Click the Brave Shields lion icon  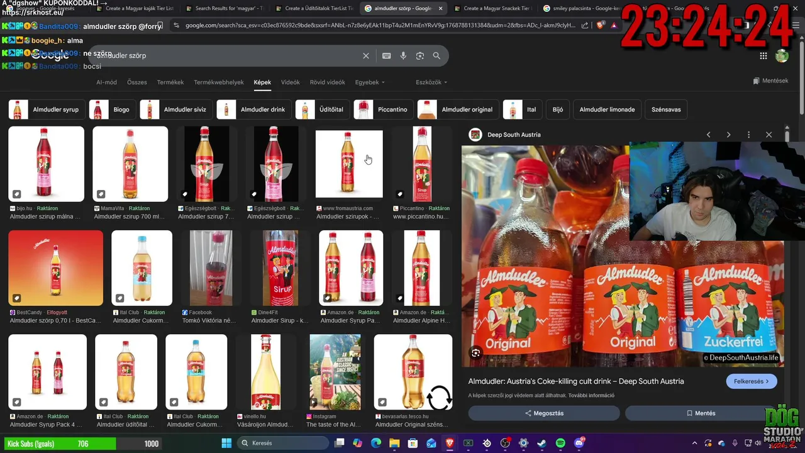599,25
